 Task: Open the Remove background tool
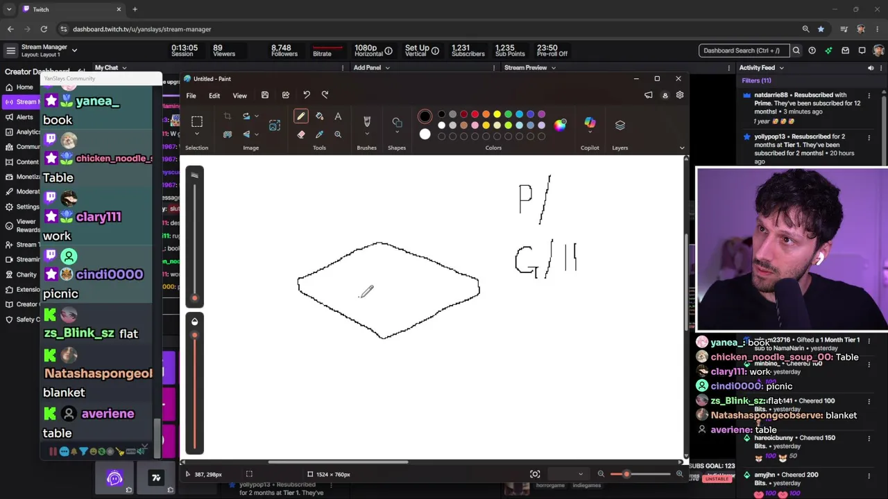pos(227,134)
